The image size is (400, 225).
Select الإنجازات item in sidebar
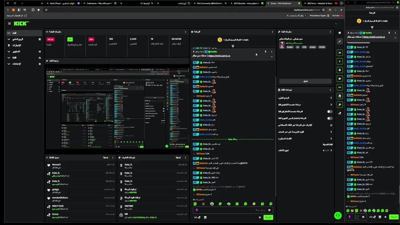(x=24, y=45)
